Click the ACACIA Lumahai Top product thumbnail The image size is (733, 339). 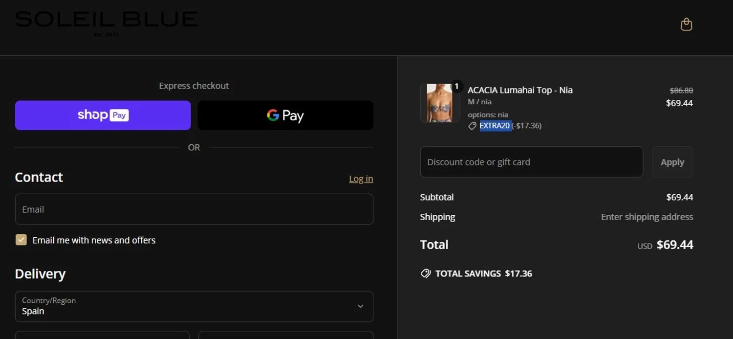pos(440,103)
